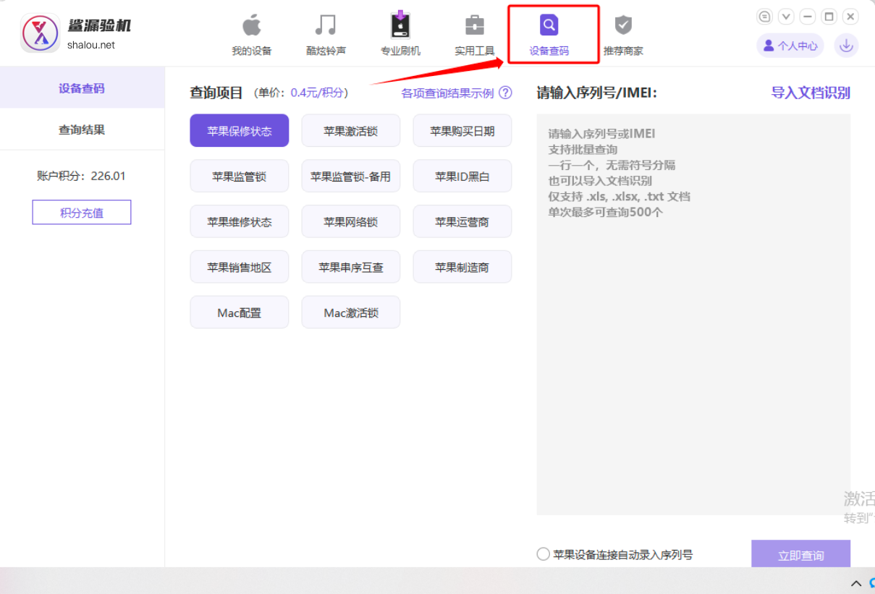Open the 各项查询结果示例 help icon
875x594 pixels.
click(x=506, y=93)
